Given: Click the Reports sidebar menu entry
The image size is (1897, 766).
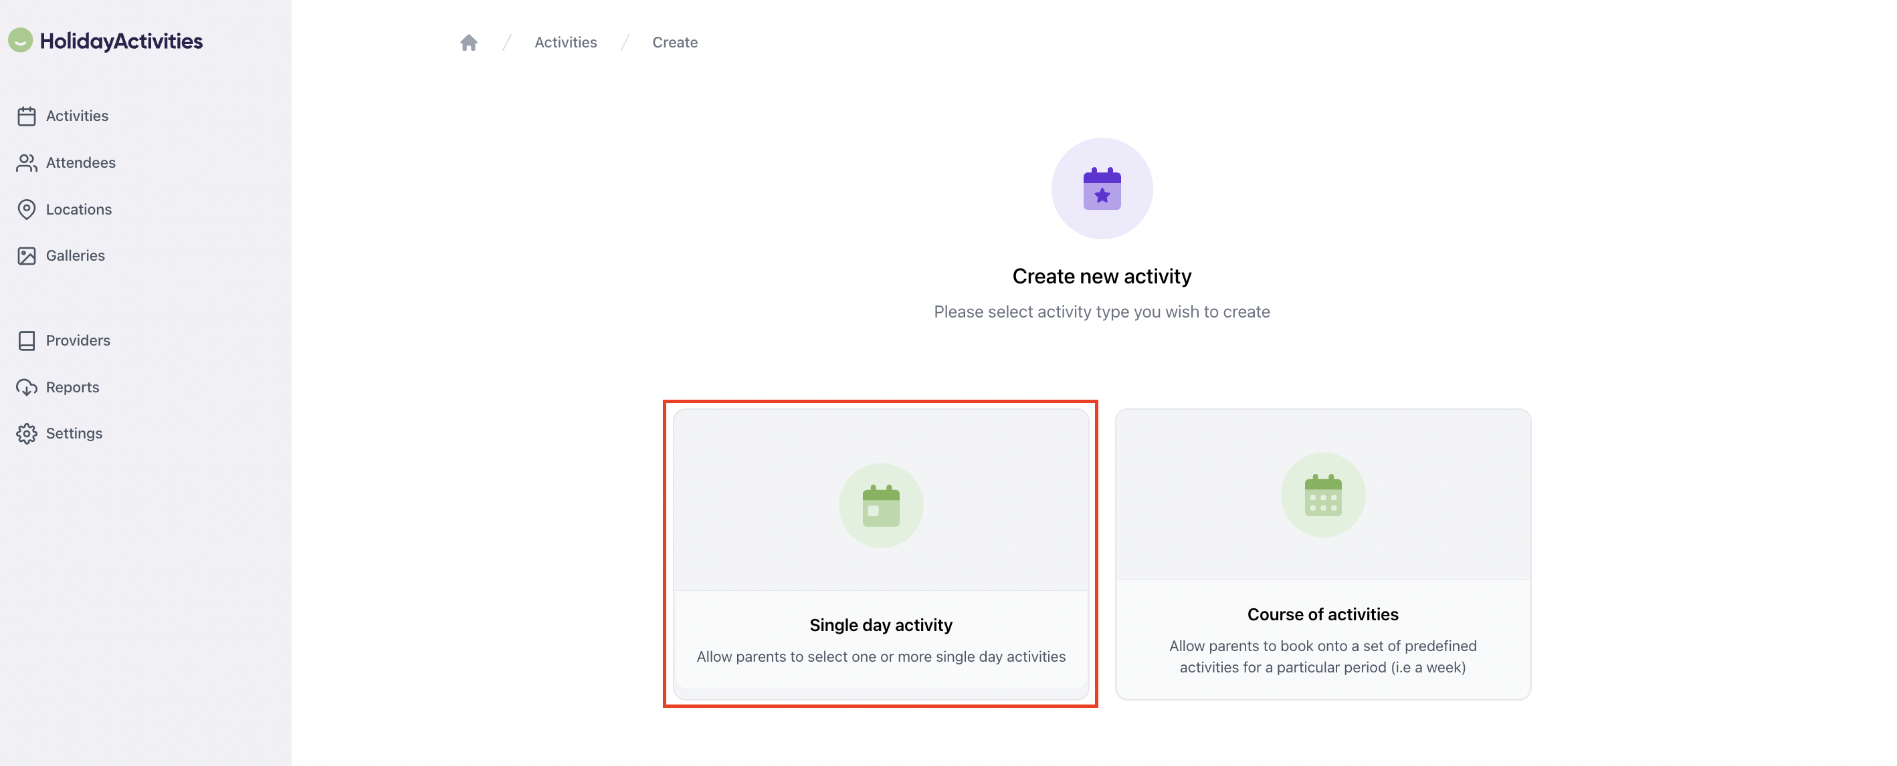Looking at the screenshot, I should 73,386.
